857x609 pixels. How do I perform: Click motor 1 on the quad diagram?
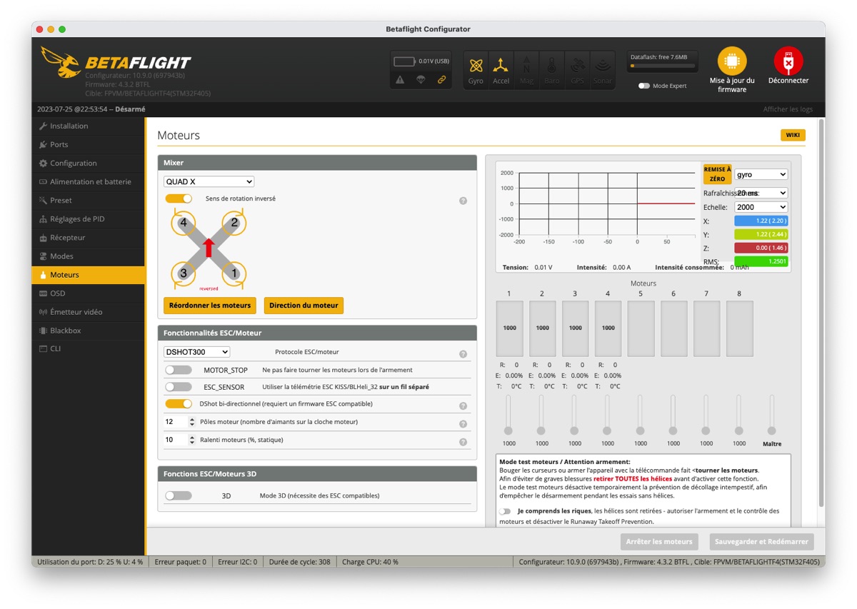tap(234, 273)
